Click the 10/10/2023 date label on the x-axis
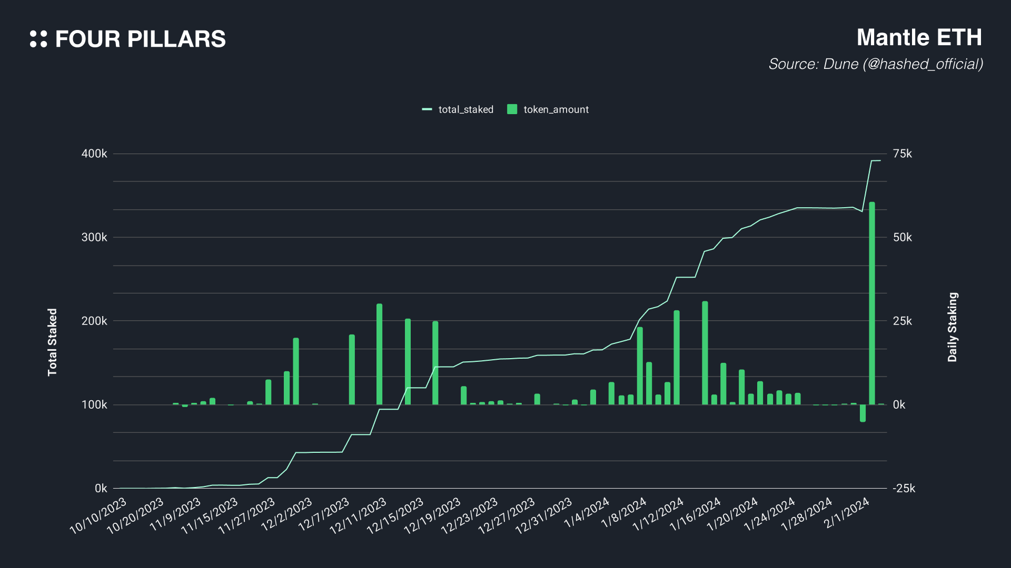Viewport: 1011px width, 568px height. click(98, 515)
